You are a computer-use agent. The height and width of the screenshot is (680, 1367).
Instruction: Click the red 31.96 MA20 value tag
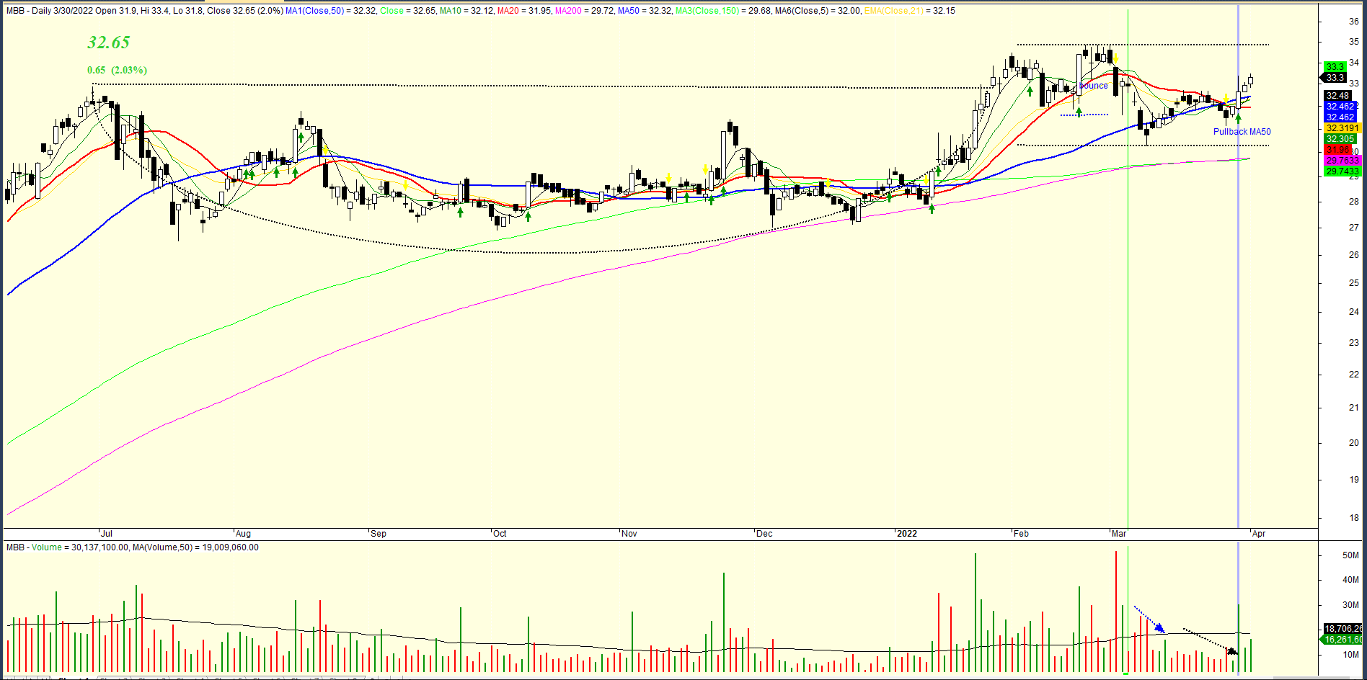(1338, 150)
